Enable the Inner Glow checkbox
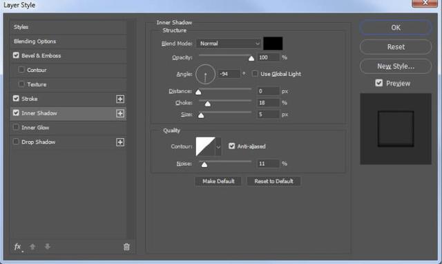 (x=16, y=127)
